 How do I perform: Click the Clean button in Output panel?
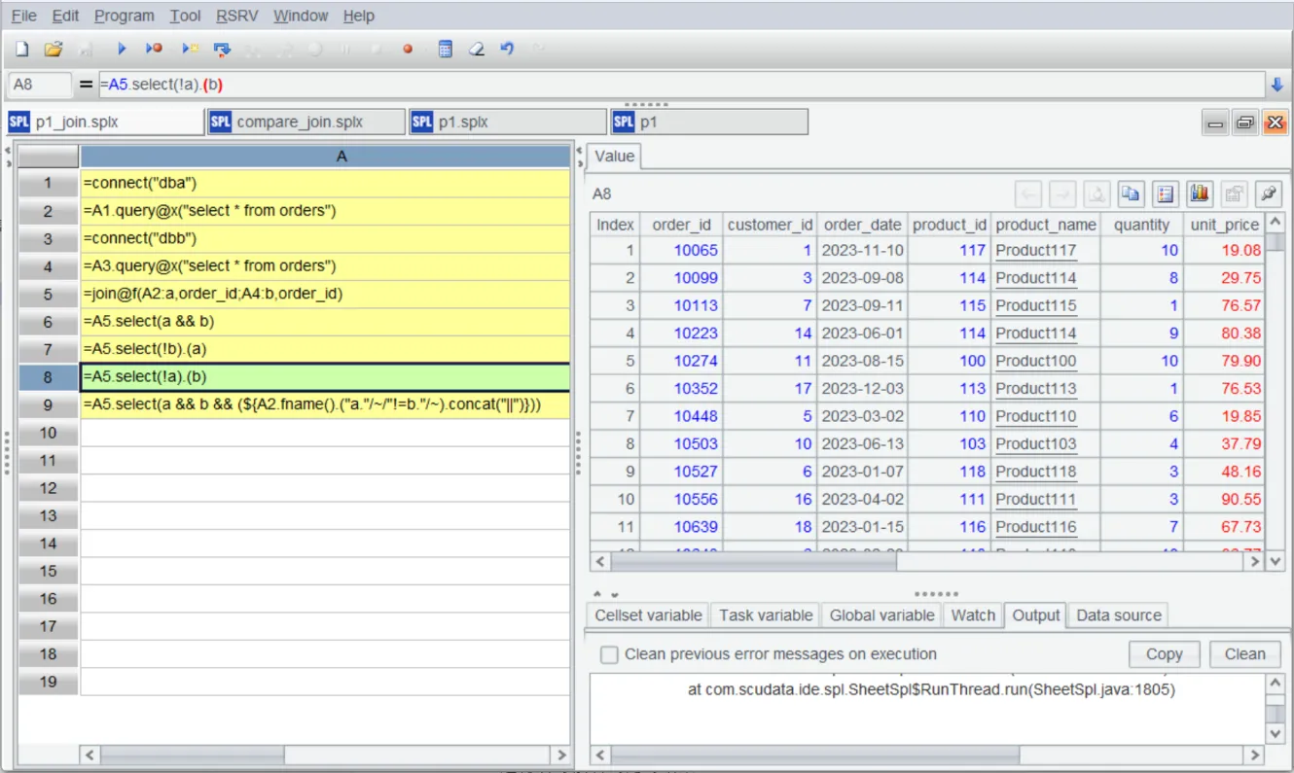pyautogui.click(x=1245, y=654)
